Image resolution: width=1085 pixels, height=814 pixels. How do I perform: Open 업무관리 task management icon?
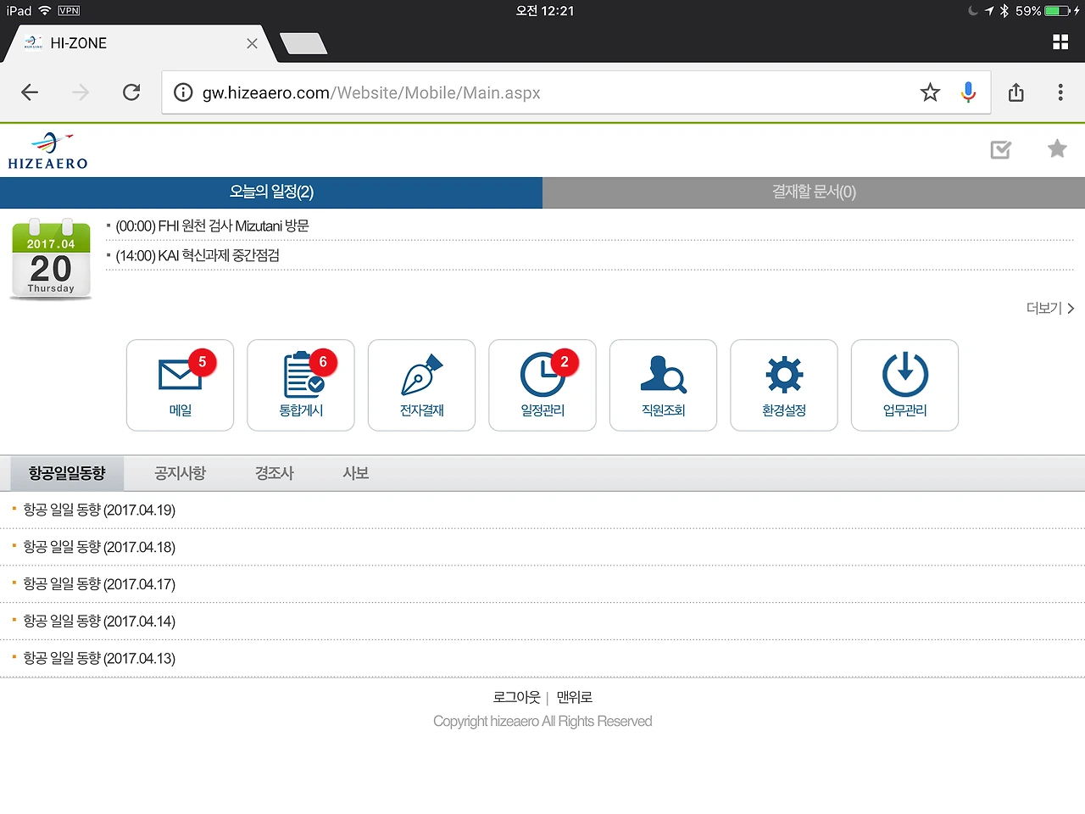[905, 385]
